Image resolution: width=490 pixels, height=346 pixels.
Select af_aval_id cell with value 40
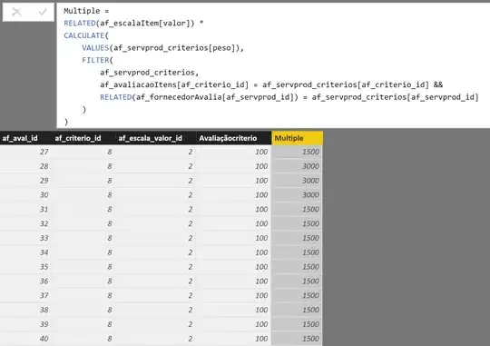[x=26, y=339]
